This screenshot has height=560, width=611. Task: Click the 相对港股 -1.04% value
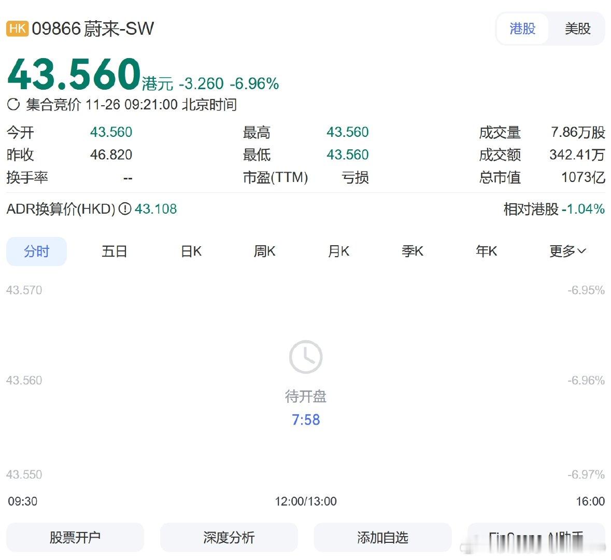click(584, 209)
